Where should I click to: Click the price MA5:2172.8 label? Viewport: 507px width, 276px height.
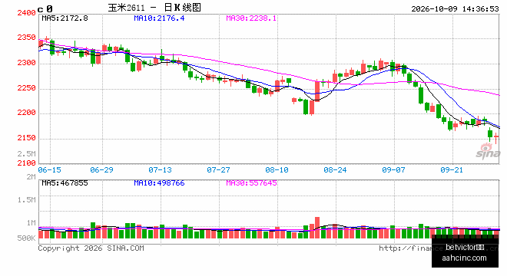(65, 18)
